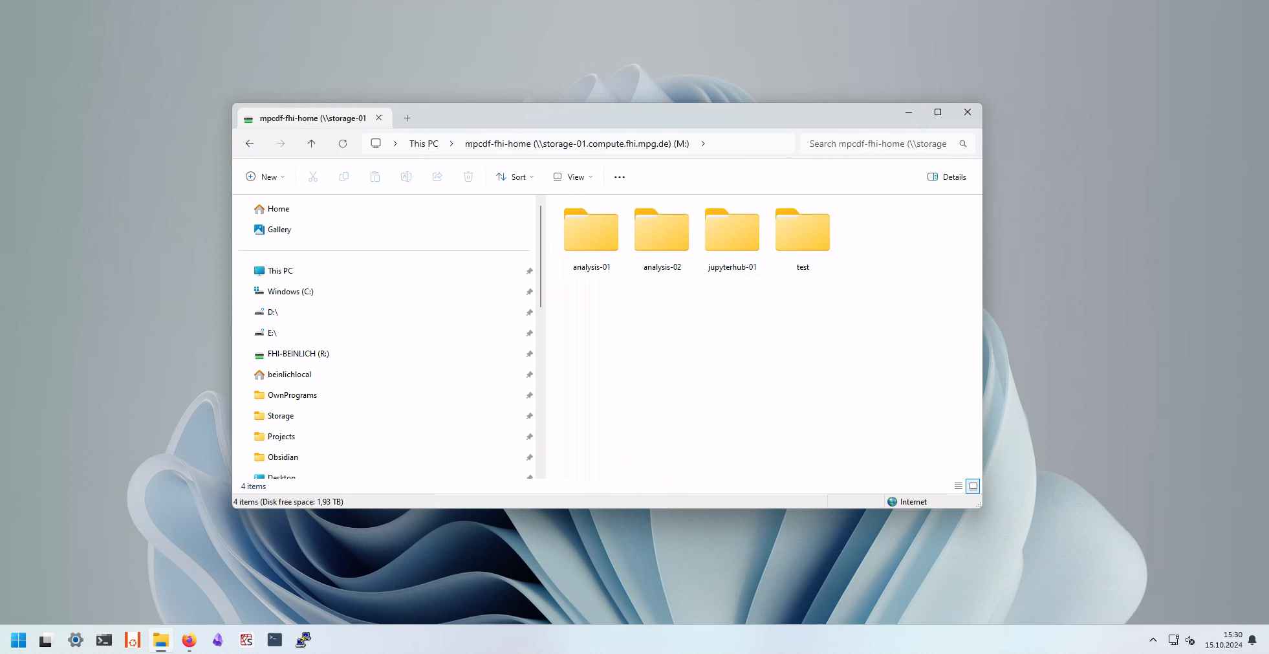
Task: Click the Internet zone status entry
Action: point(907,501)
